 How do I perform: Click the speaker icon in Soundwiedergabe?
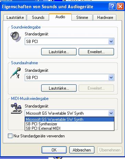coord(16,37)
